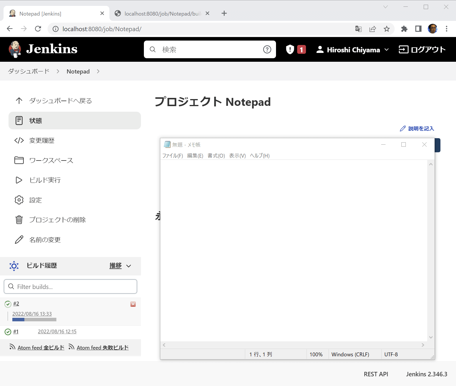Viewport: 456px width, 386px height.
Task: Click 説明を記入 link
Action: 421,128
